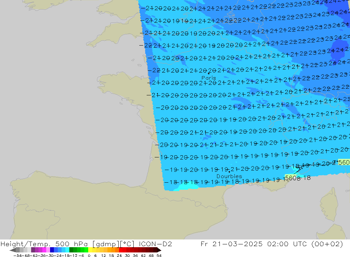Click the bright red legend swatch above 24
350x257 pixels.
121,250
